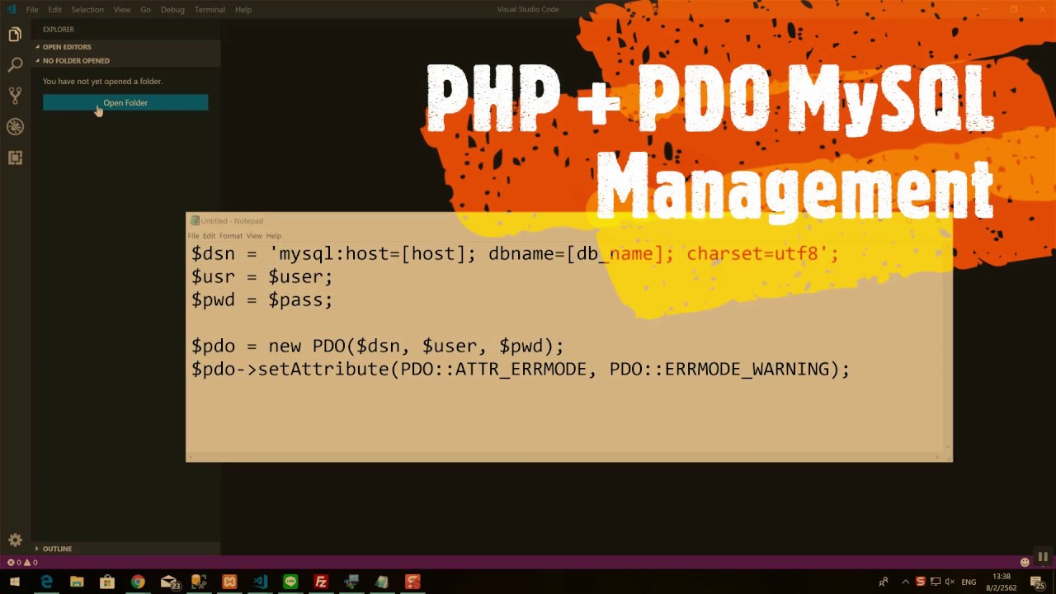Open the VS Code File menu
The height and width of the screenshot is (594, 1056).
[x=31, y=9]
